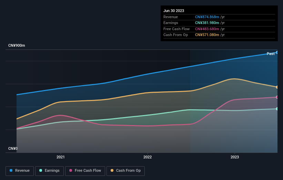283x180 pixels.
Task: Click the 'Revenue' row label in tooltip
Action: click(171, 17)
